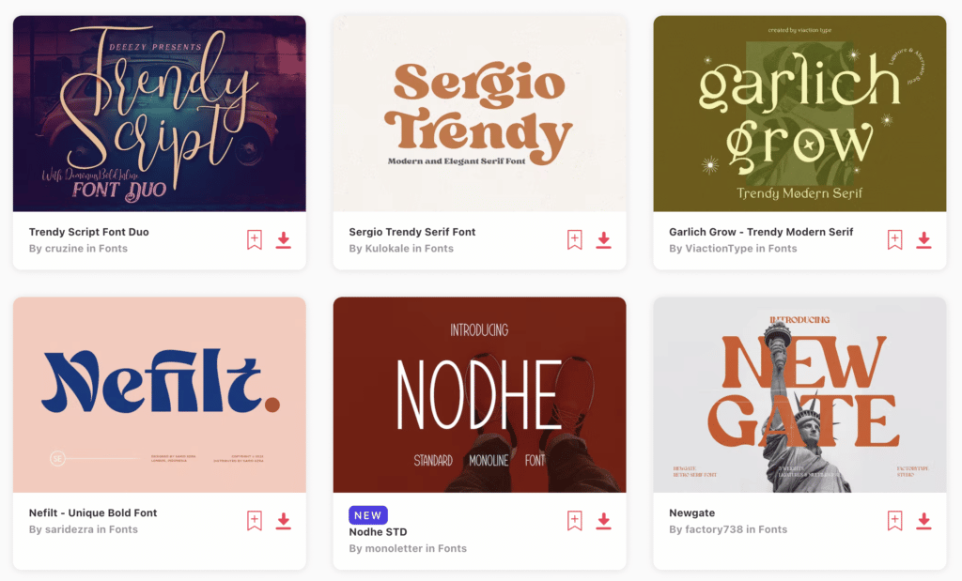Download the Newgate font

(x=924, y=520)
